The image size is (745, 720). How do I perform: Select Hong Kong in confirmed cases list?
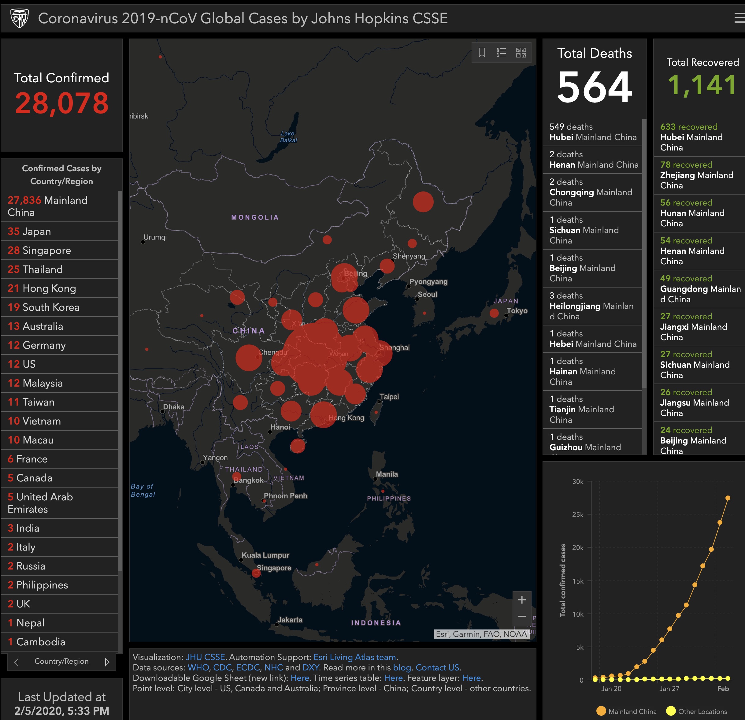coord(60,288)
